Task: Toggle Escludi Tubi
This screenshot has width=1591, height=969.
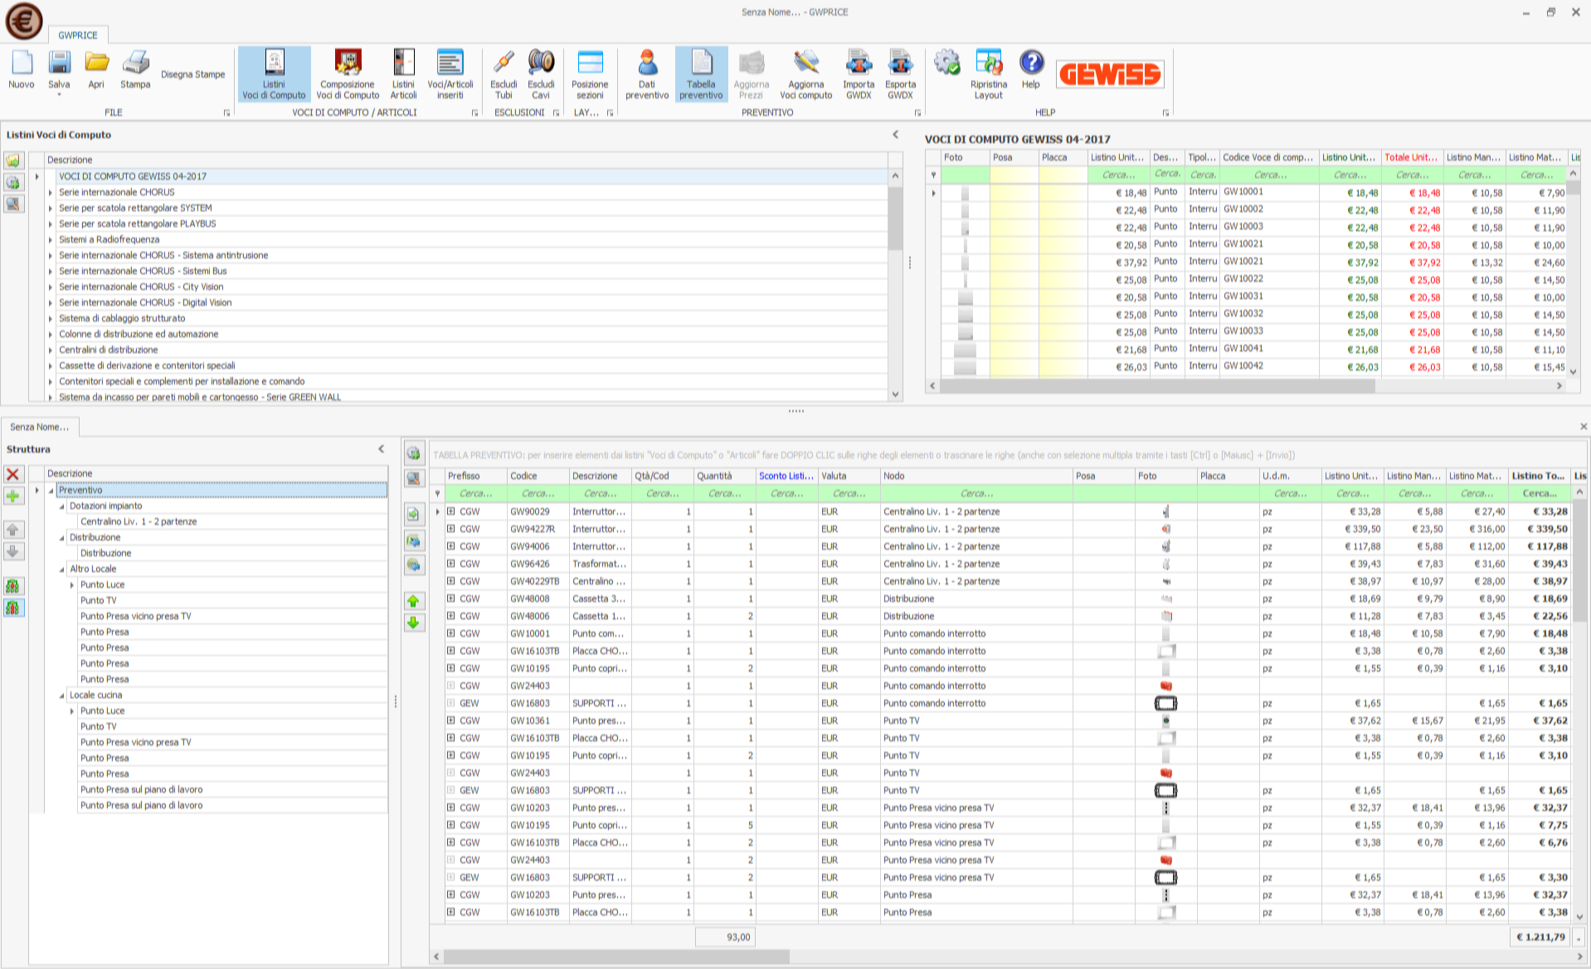Action: [x=504, y=74]
